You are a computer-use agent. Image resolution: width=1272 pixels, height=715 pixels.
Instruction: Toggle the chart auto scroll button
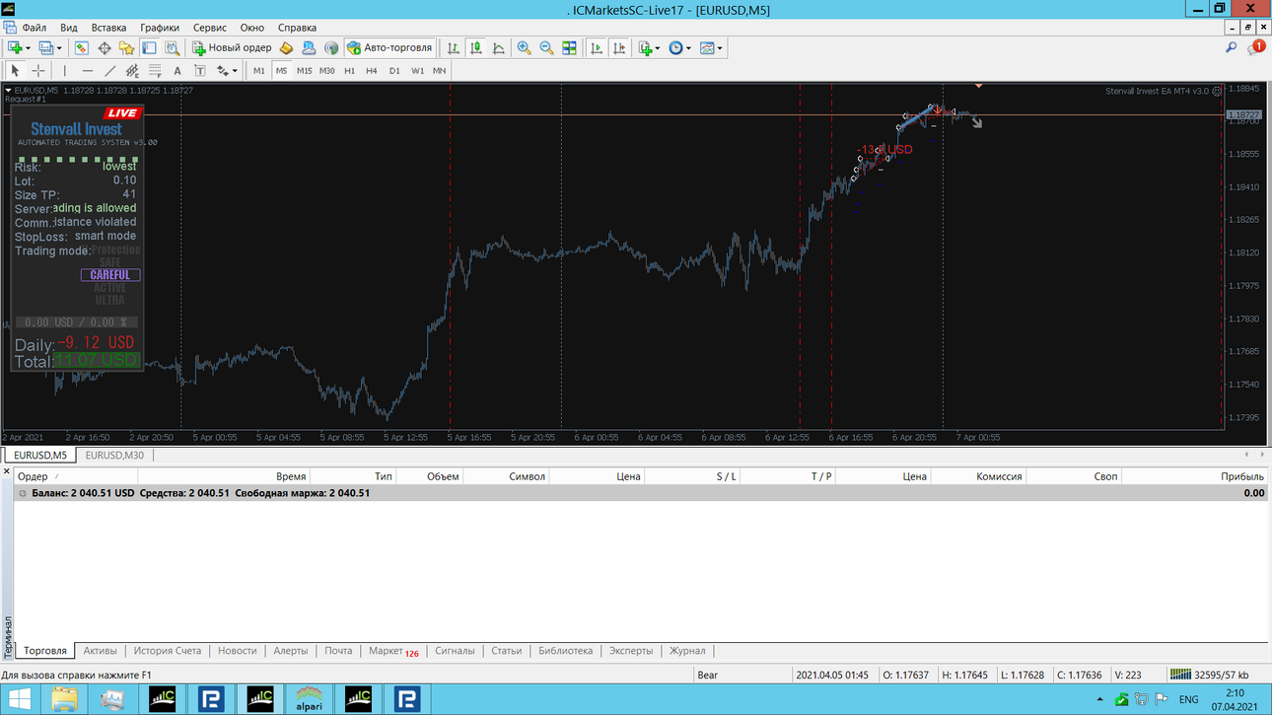pyautogui.click(x=596, y=47)
